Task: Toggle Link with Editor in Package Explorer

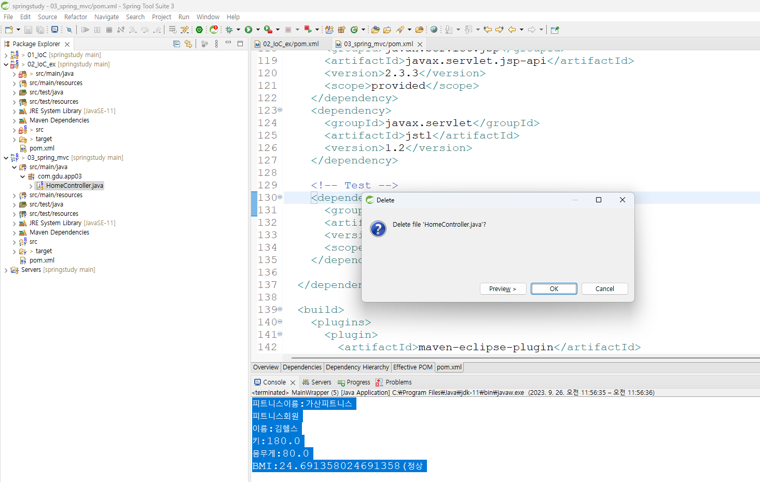Action: (188, 44)
